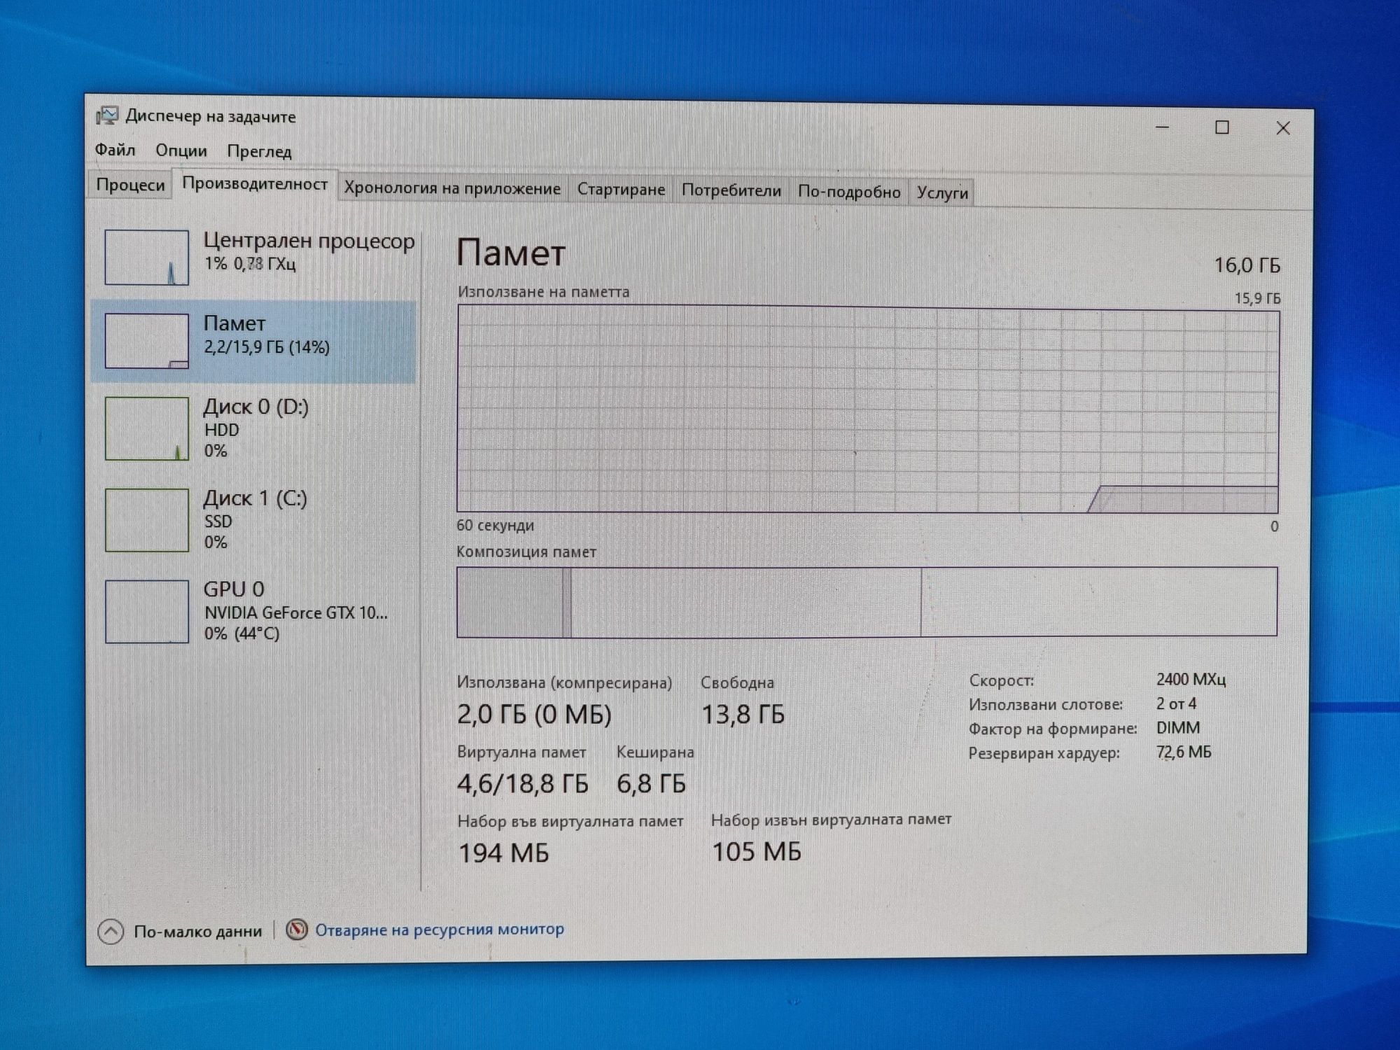Open the Преглед menu

259,151
